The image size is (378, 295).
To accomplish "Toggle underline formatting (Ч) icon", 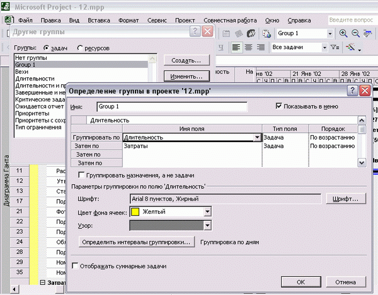I will [x=221, y=47].
